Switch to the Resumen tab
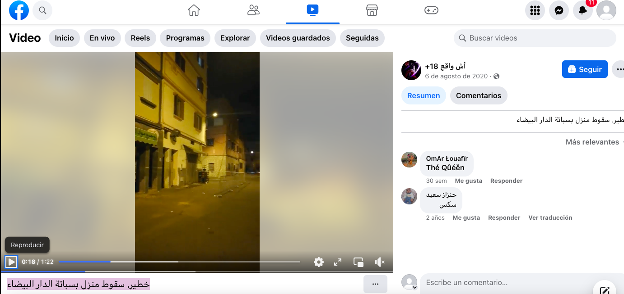Image resolution: width=624 pixels, height=294 pixels. 424,95
